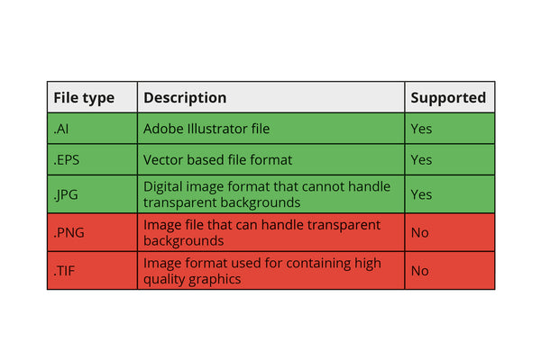
Task: Click the 'Description' column header
Action: [185, 97]
